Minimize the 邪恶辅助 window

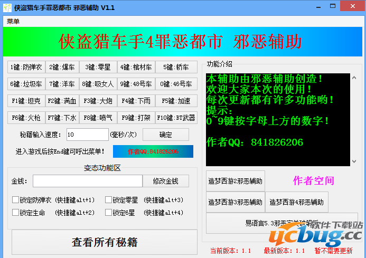click(318, 6)
